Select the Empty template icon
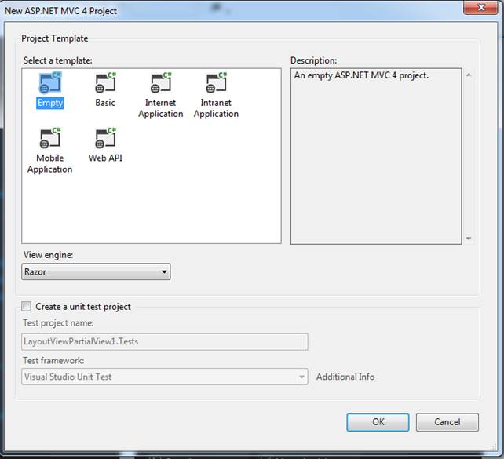Viewport: 504px width, 459px height. (x=50, y=83)
